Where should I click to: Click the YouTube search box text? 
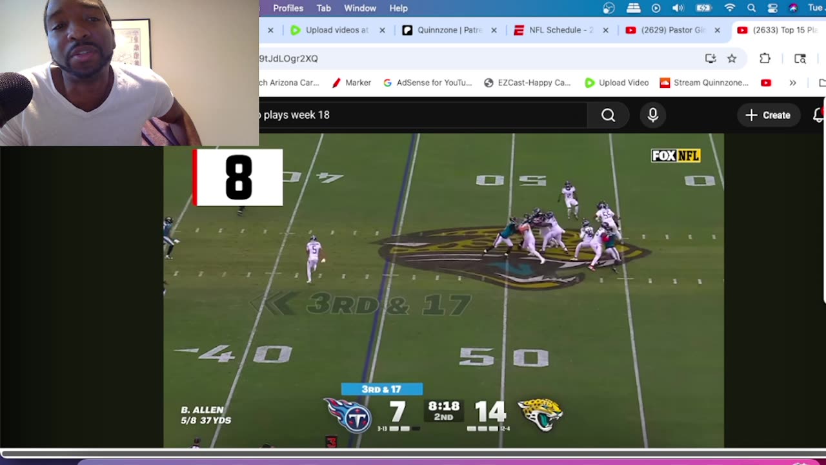[294, 115]
